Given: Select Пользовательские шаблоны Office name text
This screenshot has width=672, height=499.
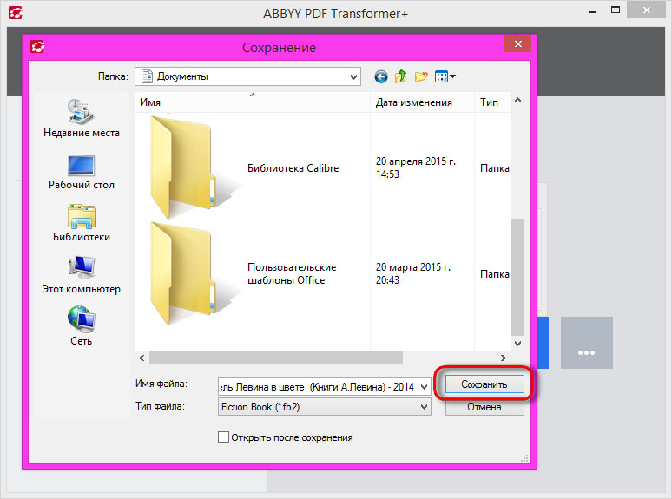Looking at the screenshot, I should pos(292,273).
